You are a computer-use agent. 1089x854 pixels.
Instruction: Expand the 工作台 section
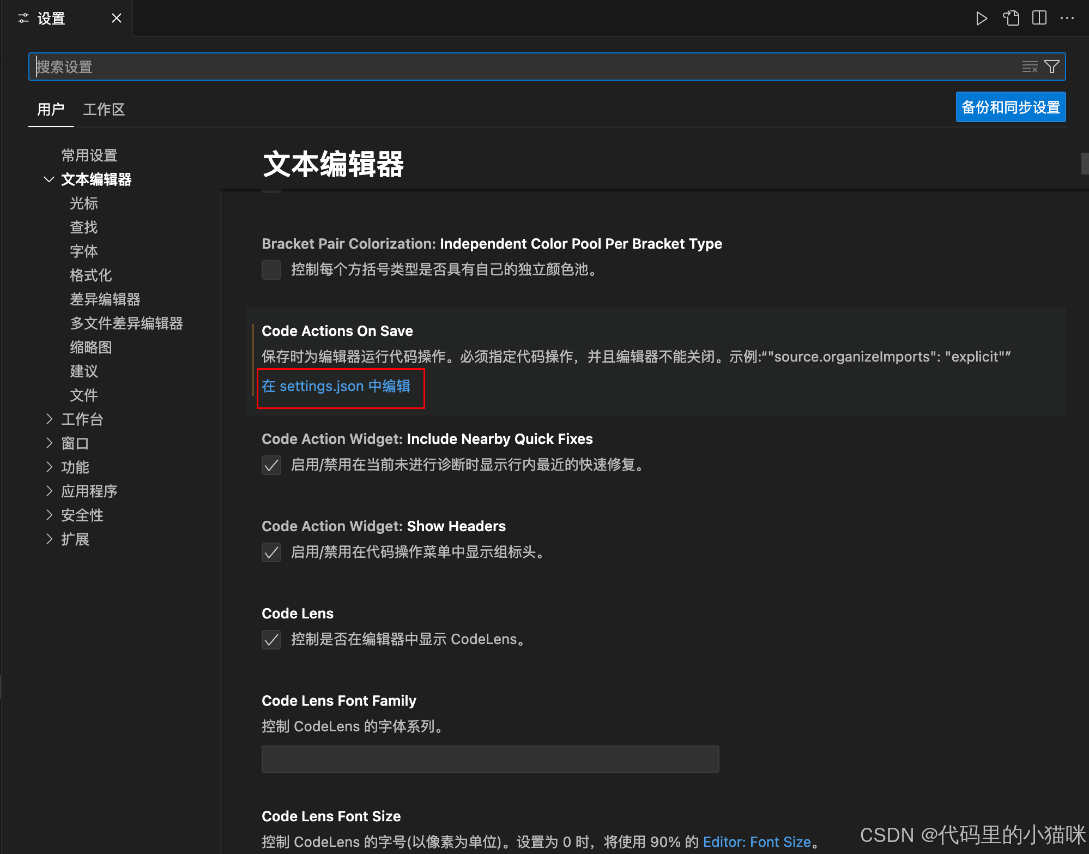coord(49,419)
